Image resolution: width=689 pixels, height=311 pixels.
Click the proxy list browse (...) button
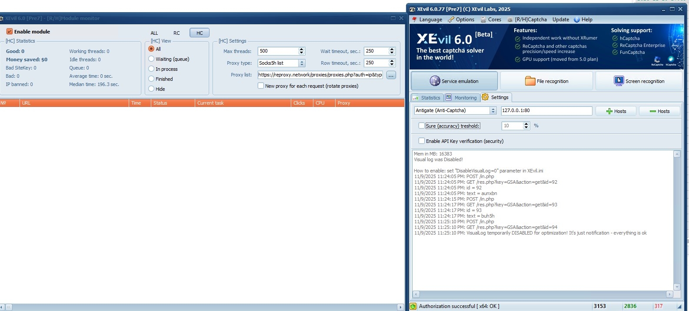(x=391, y=75)
